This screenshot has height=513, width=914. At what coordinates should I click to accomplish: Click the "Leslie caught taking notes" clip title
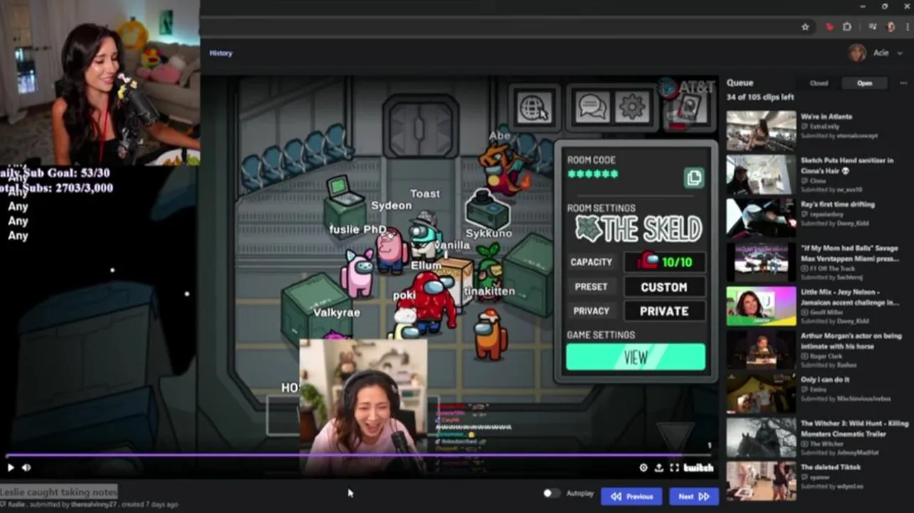point(59,492)
